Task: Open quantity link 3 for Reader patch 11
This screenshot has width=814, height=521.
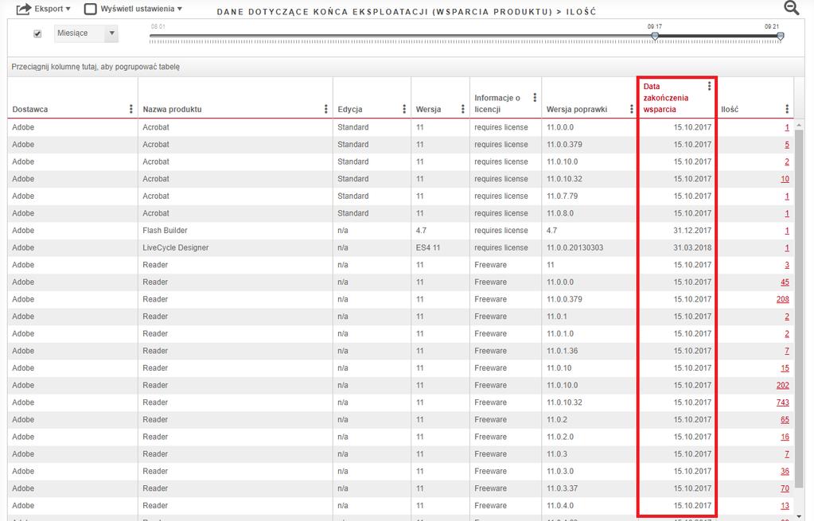Action: [787, 265]
